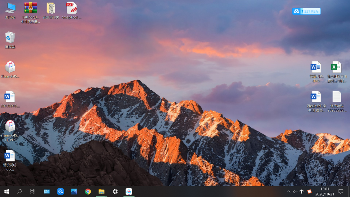Select the 20130910 Word document icon

[x=10, y=99]
